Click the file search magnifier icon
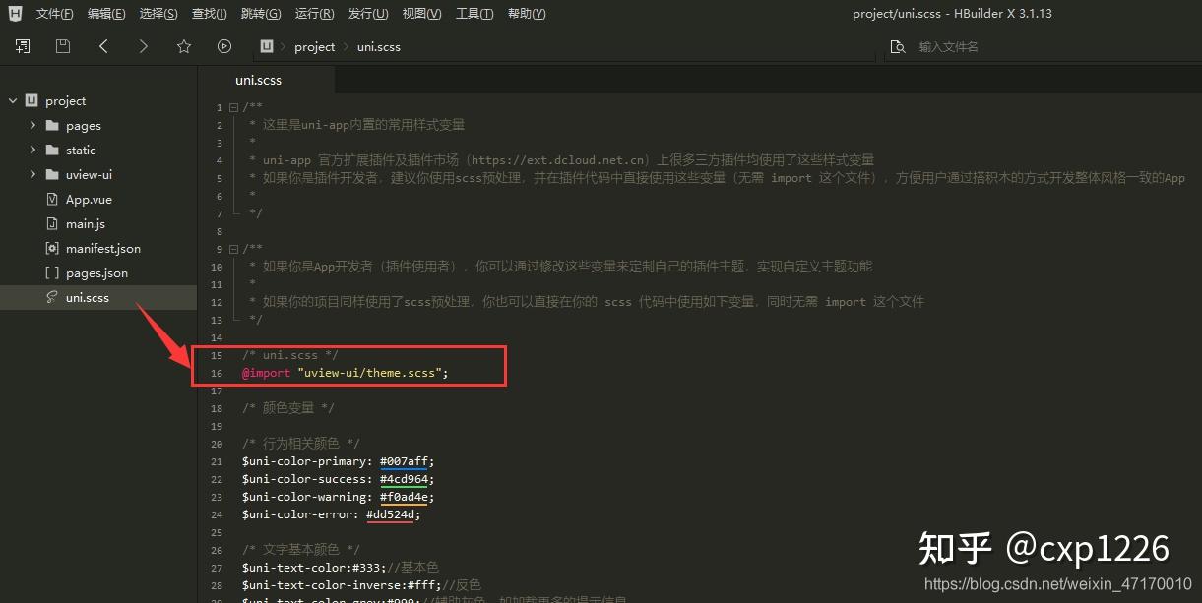Screen dimensions: 1202x603 (897, 47)
